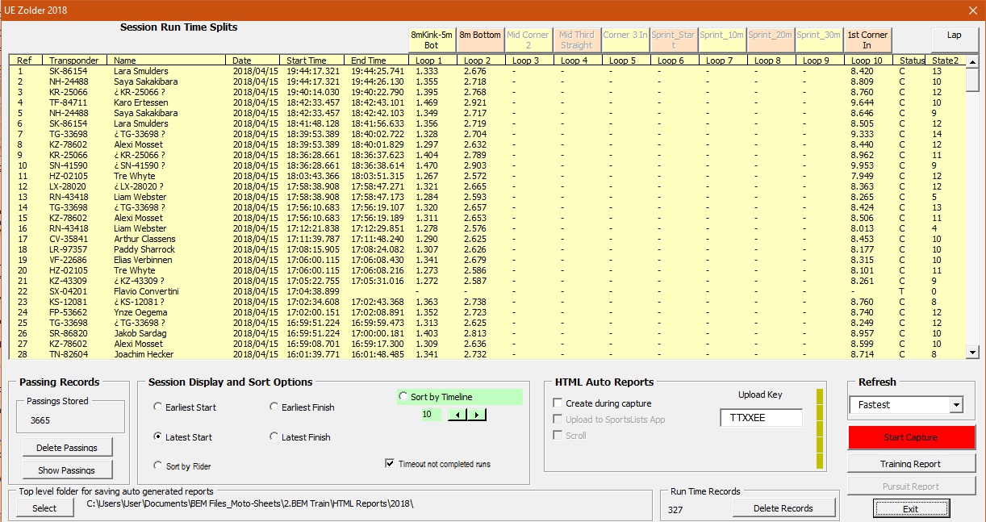
Task: Select the Arthur Classens name cell
Action: point(144,239)
